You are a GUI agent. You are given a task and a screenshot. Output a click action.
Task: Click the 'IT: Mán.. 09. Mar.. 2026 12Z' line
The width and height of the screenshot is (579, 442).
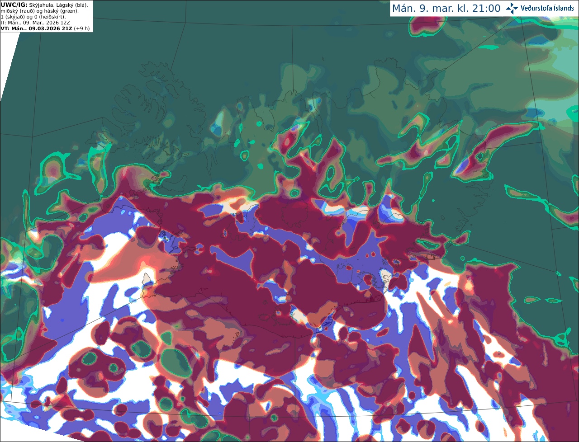point(35,23)
